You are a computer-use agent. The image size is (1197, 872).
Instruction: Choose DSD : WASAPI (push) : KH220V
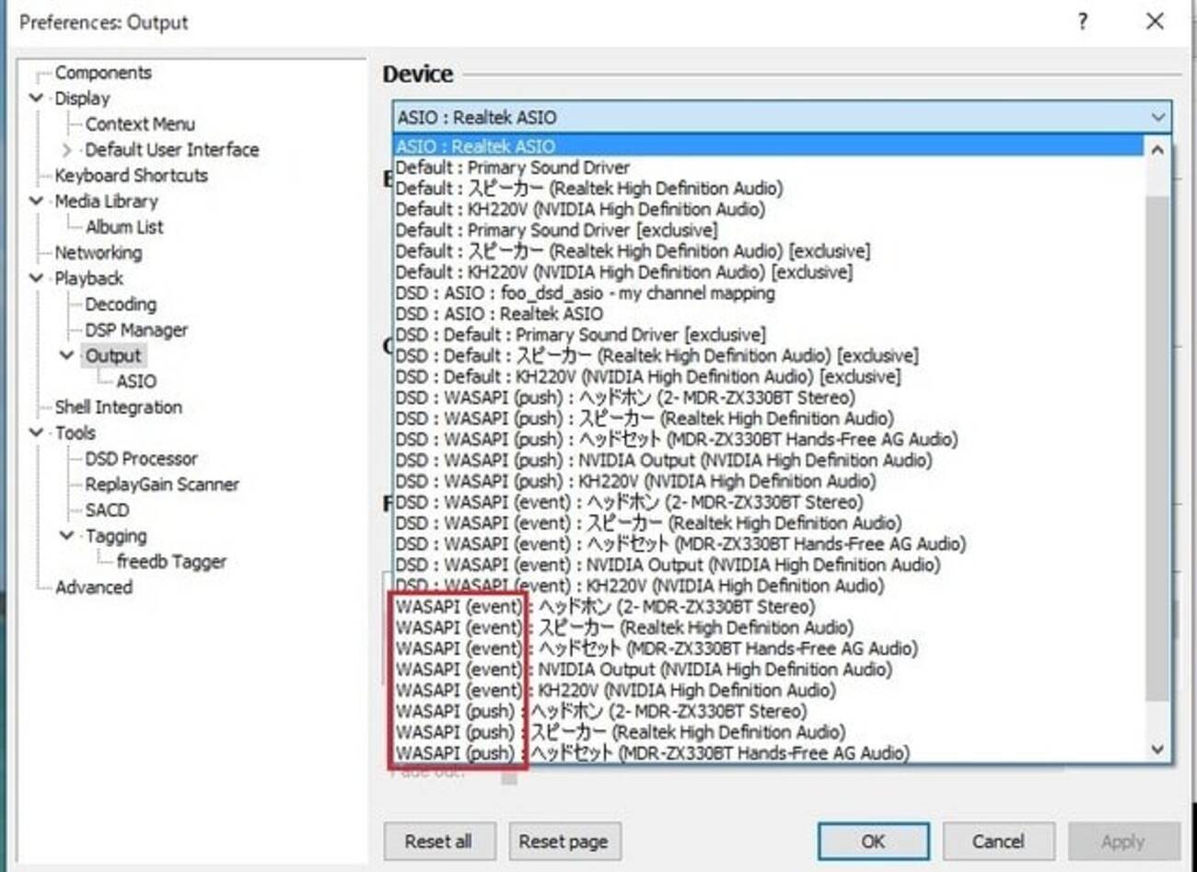[769, 482]
